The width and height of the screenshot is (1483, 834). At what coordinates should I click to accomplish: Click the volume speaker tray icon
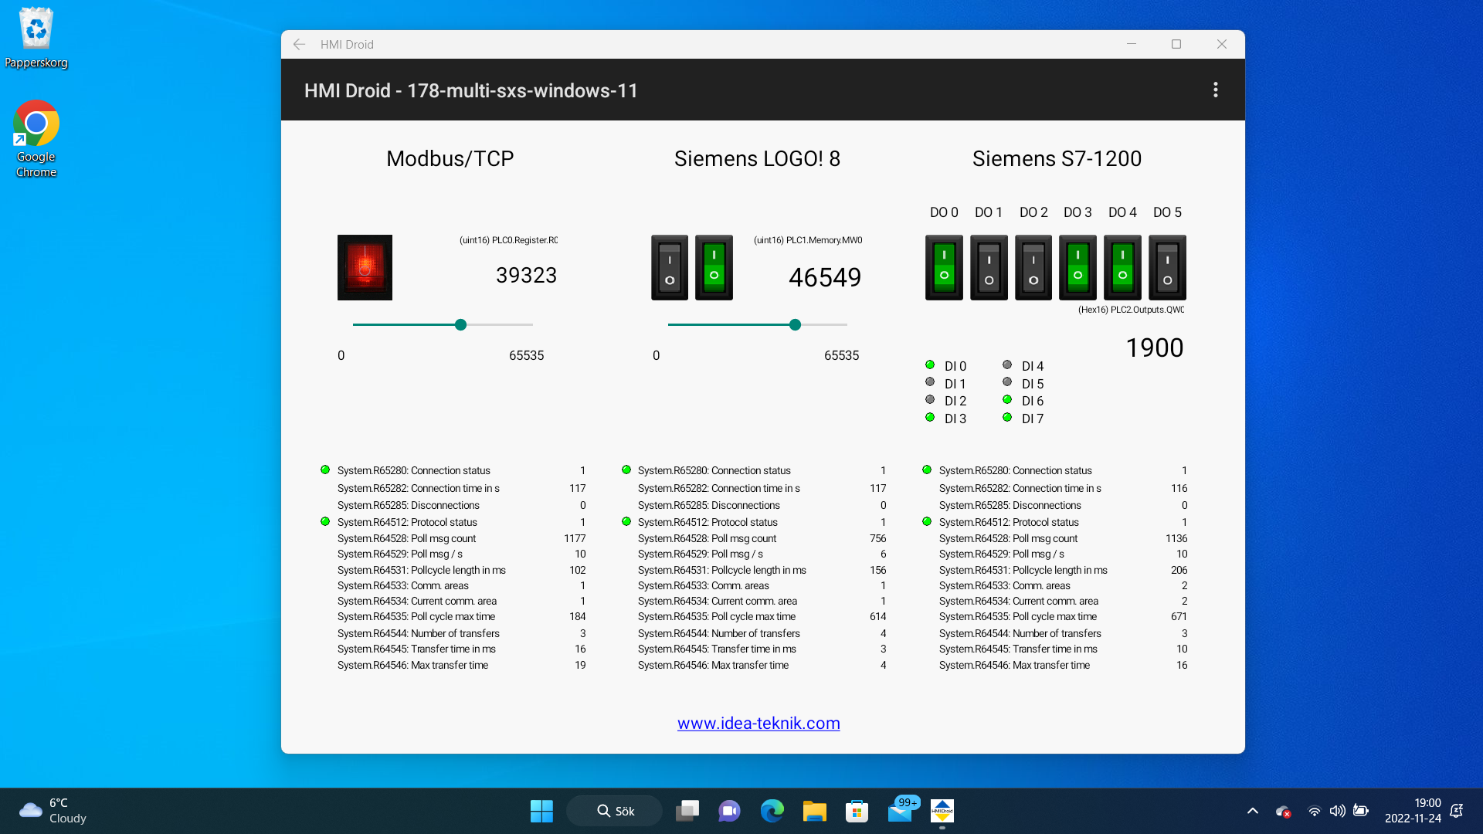(1337, 811)
